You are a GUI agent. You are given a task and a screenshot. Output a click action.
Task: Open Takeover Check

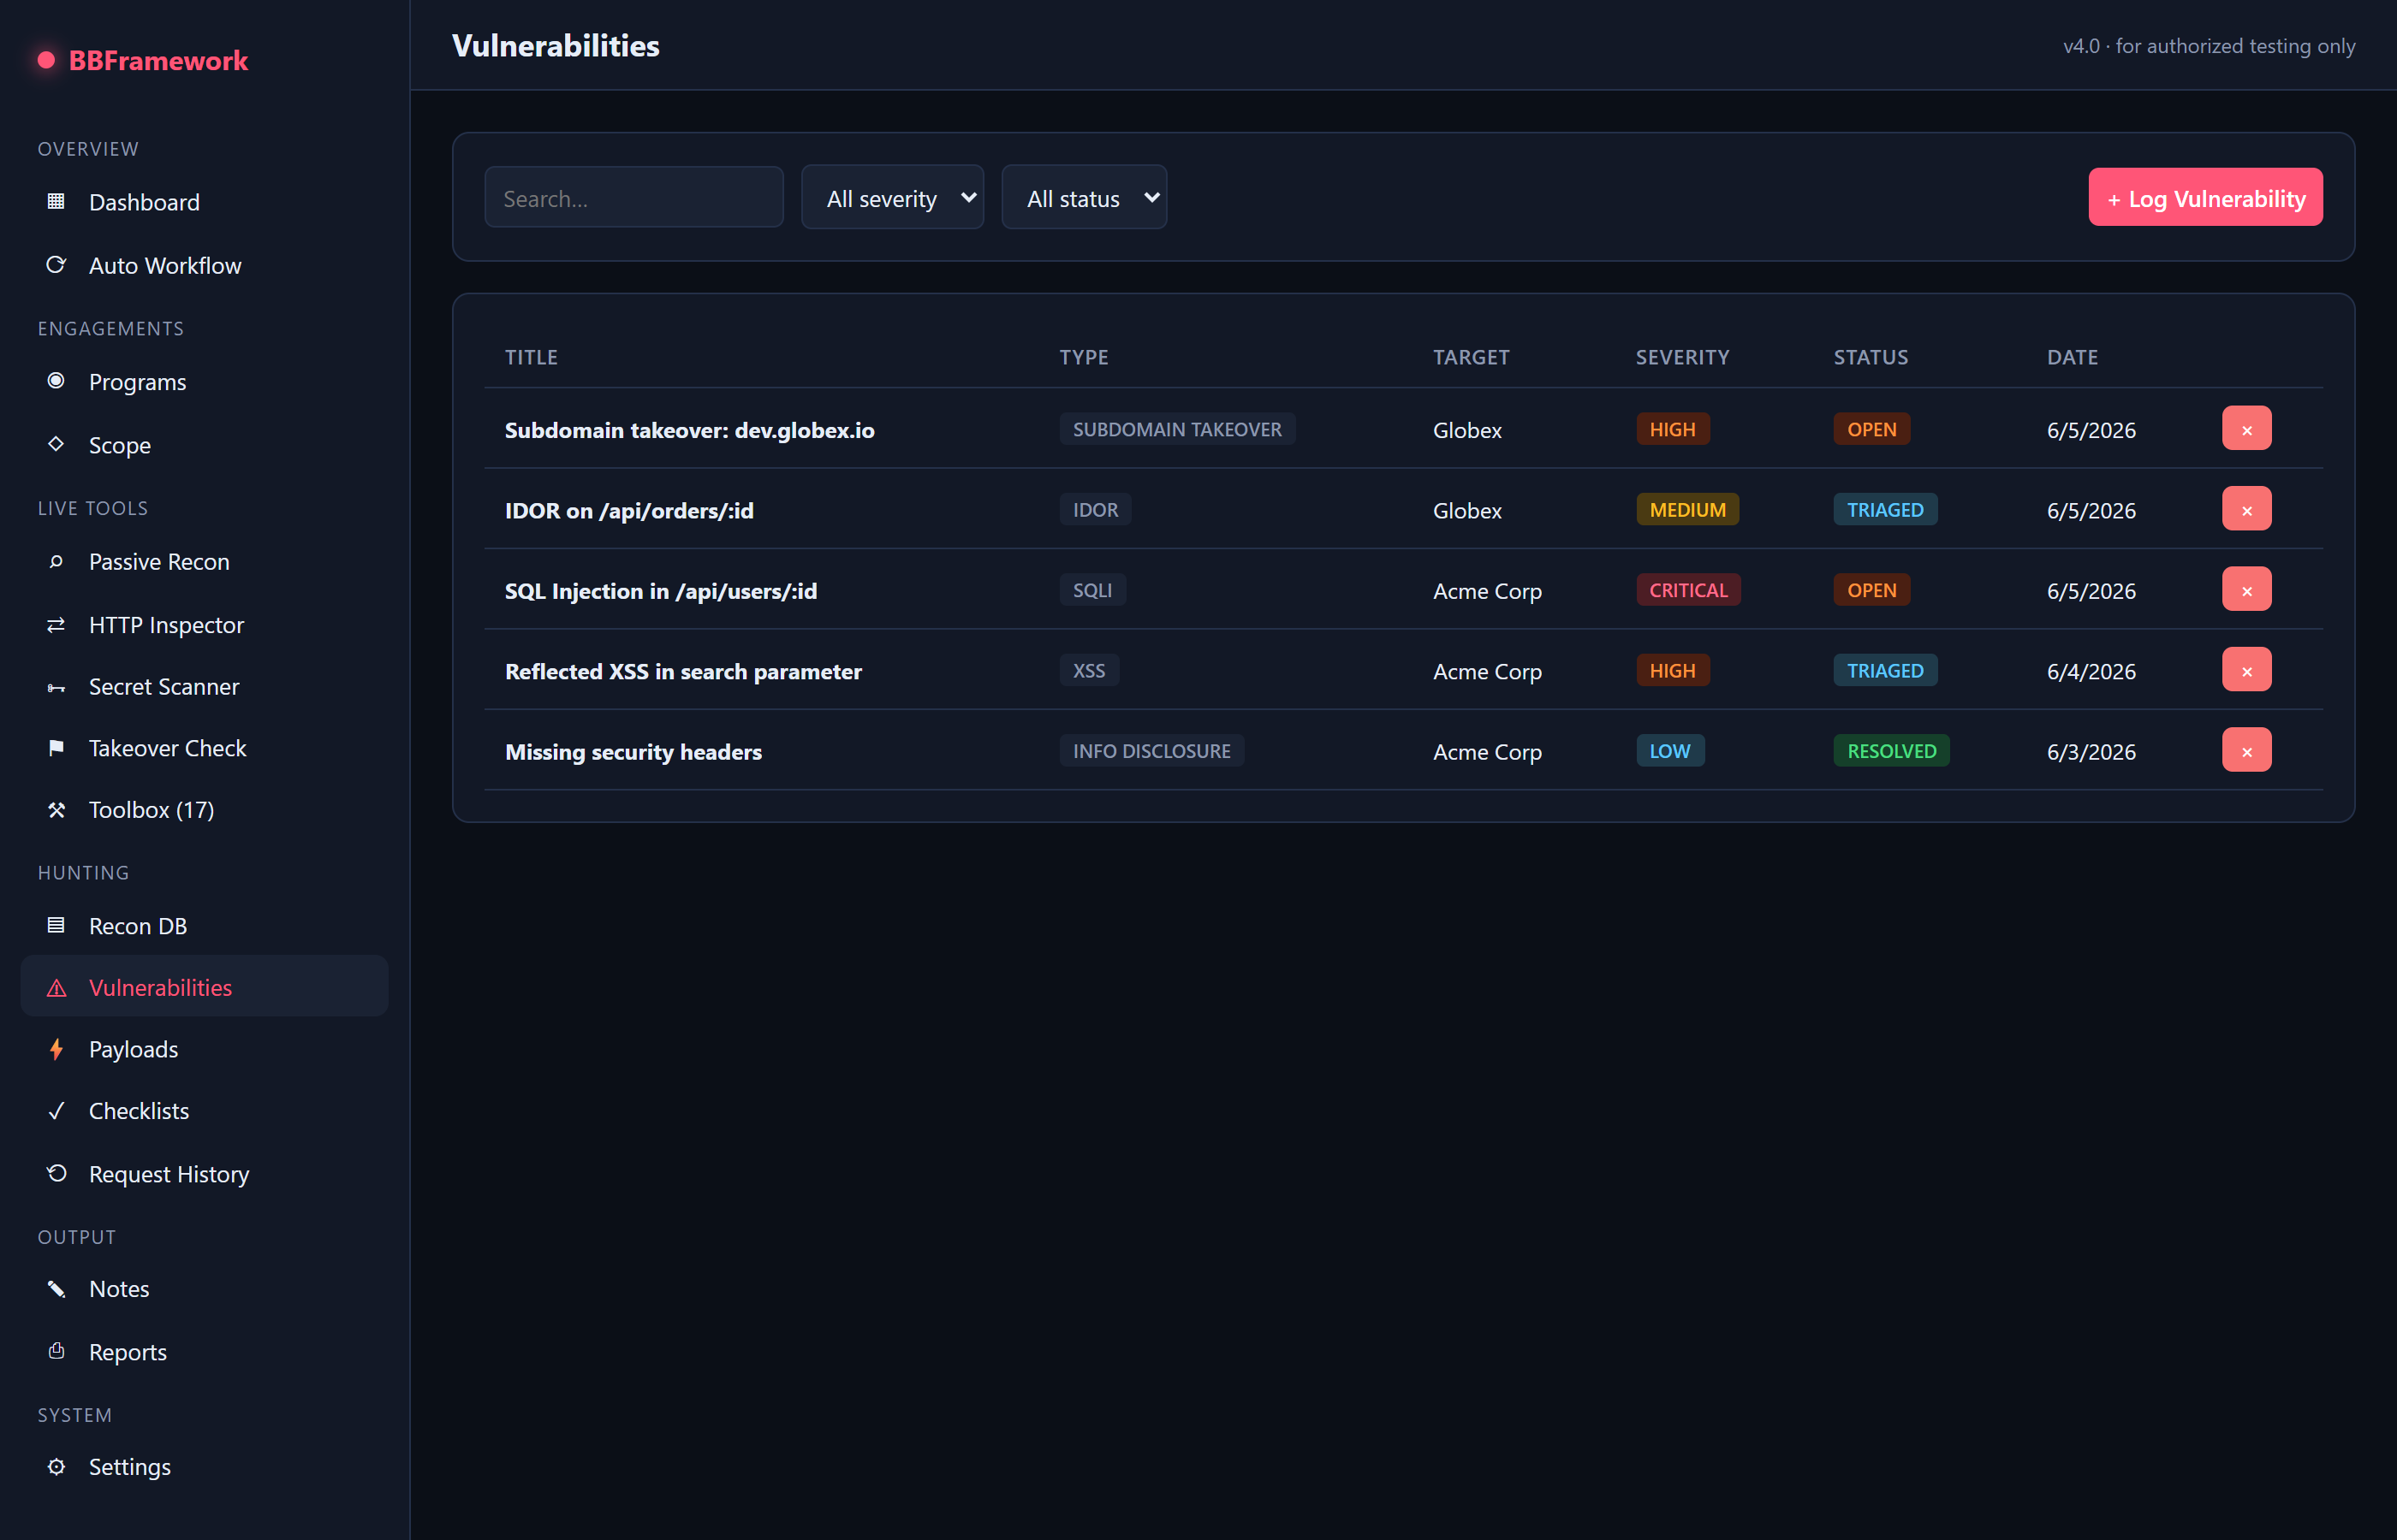point(204,748)
